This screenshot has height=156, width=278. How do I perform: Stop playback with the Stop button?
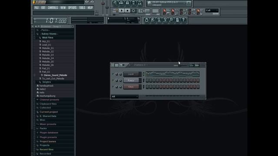pyautogui.click(x=127, y=10)
